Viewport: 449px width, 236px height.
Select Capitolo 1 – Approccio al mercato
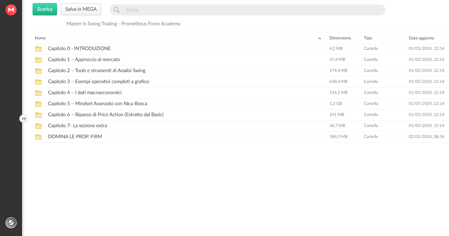click(x=84, y=59)
